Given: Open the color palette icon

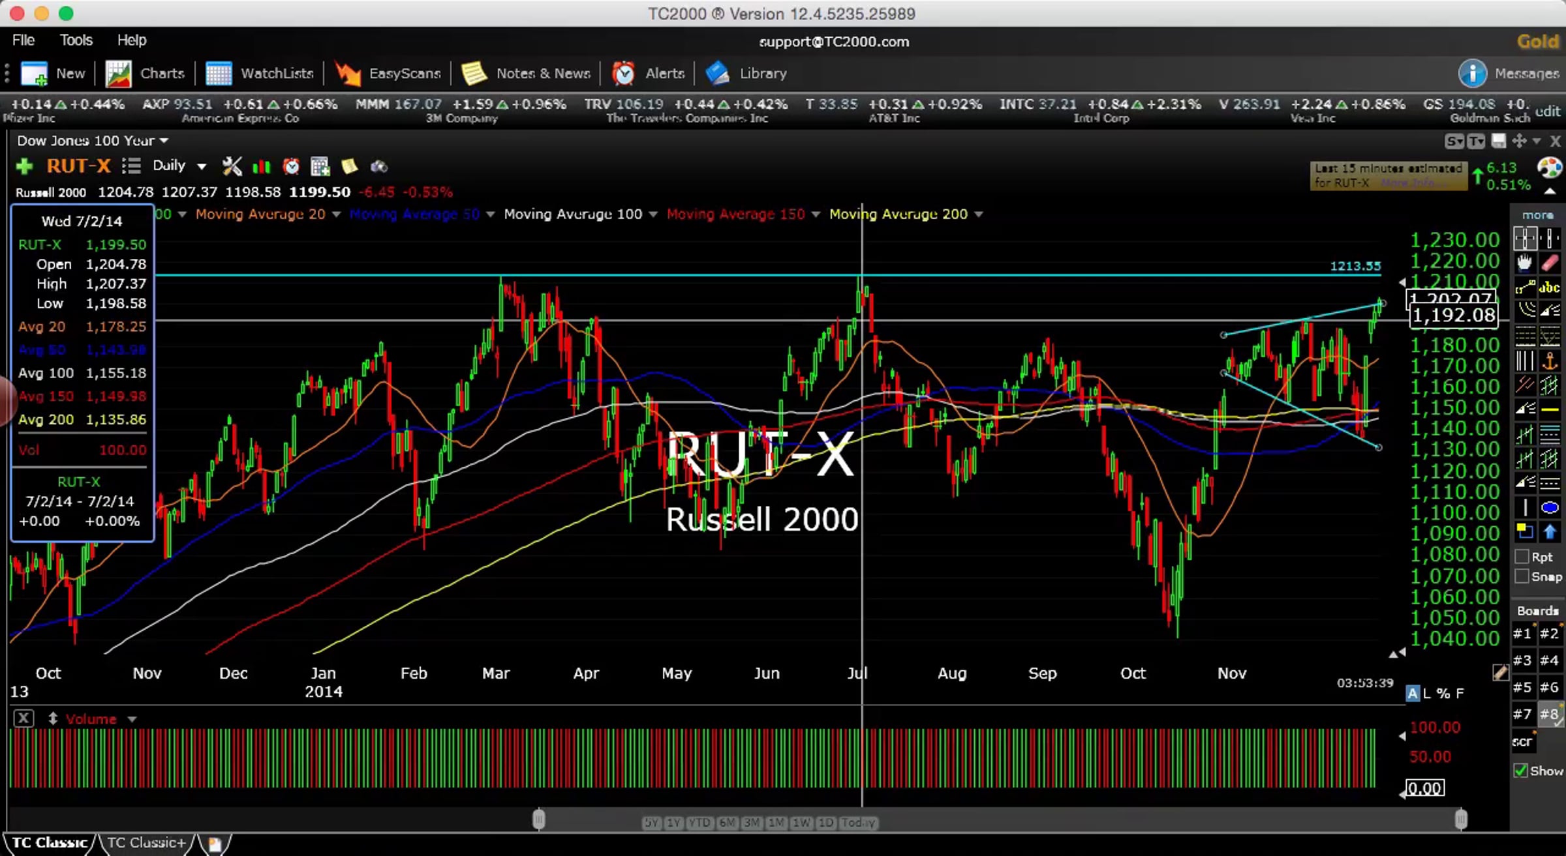Looking at the screenshot, I should pos(1550,168).
